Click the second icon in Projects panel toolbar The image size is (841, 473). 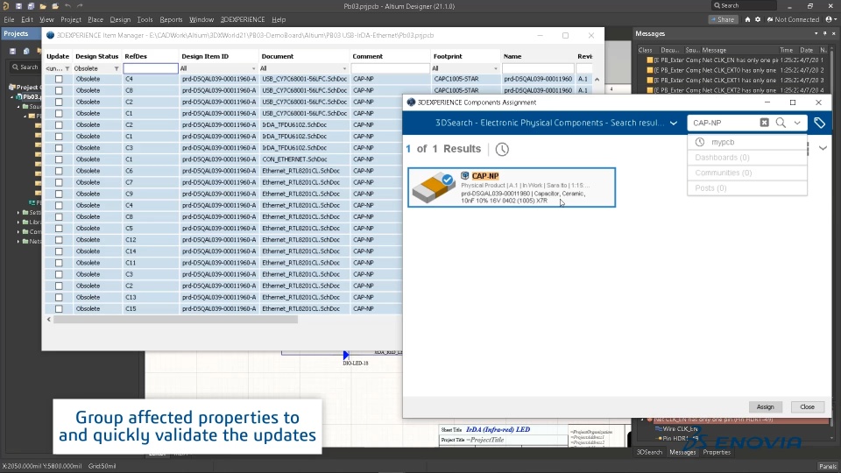25,51
